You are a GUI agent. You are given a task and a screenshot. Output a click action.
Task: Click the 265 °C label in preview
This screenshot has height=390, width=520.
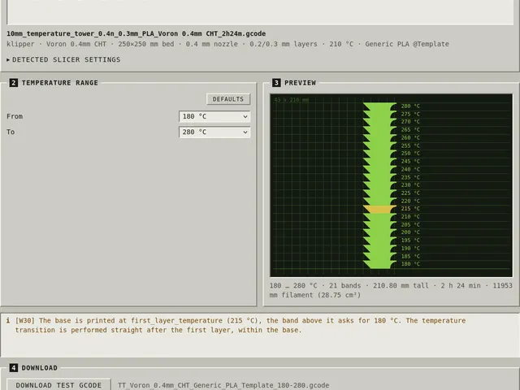pyautogui.click(x=410, y=130)
